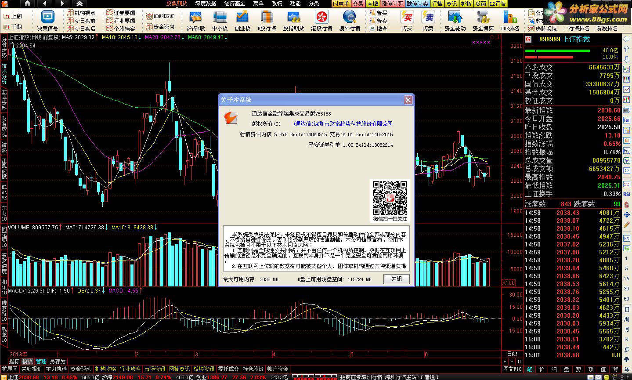This screenshot has width=632, height=380.
Task: Open 境外行情 overseas quotes icon
Action: click(350, 17)
